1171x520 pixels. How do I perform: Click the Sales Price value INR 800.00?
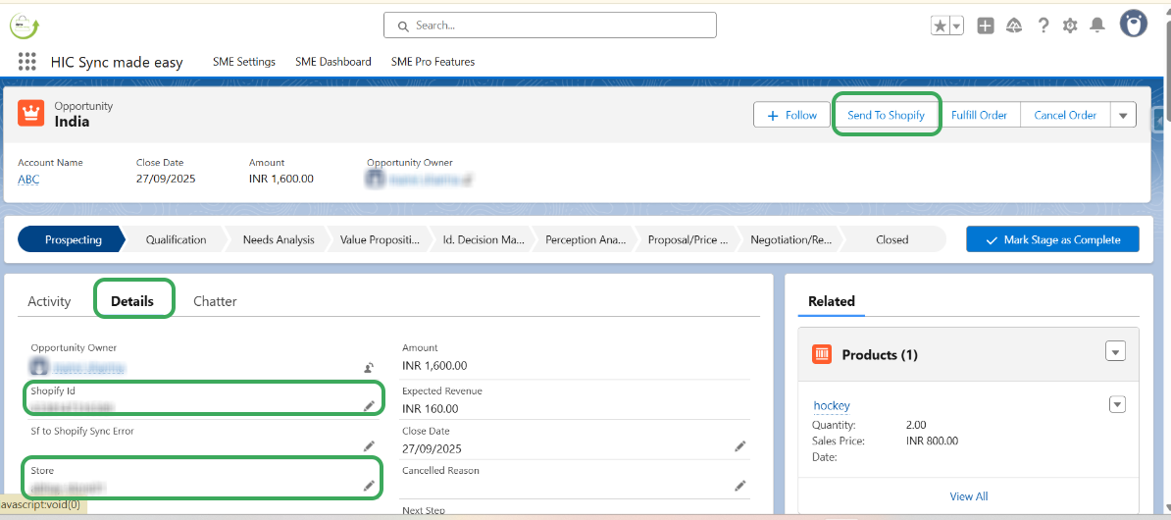tap(932, 441)
